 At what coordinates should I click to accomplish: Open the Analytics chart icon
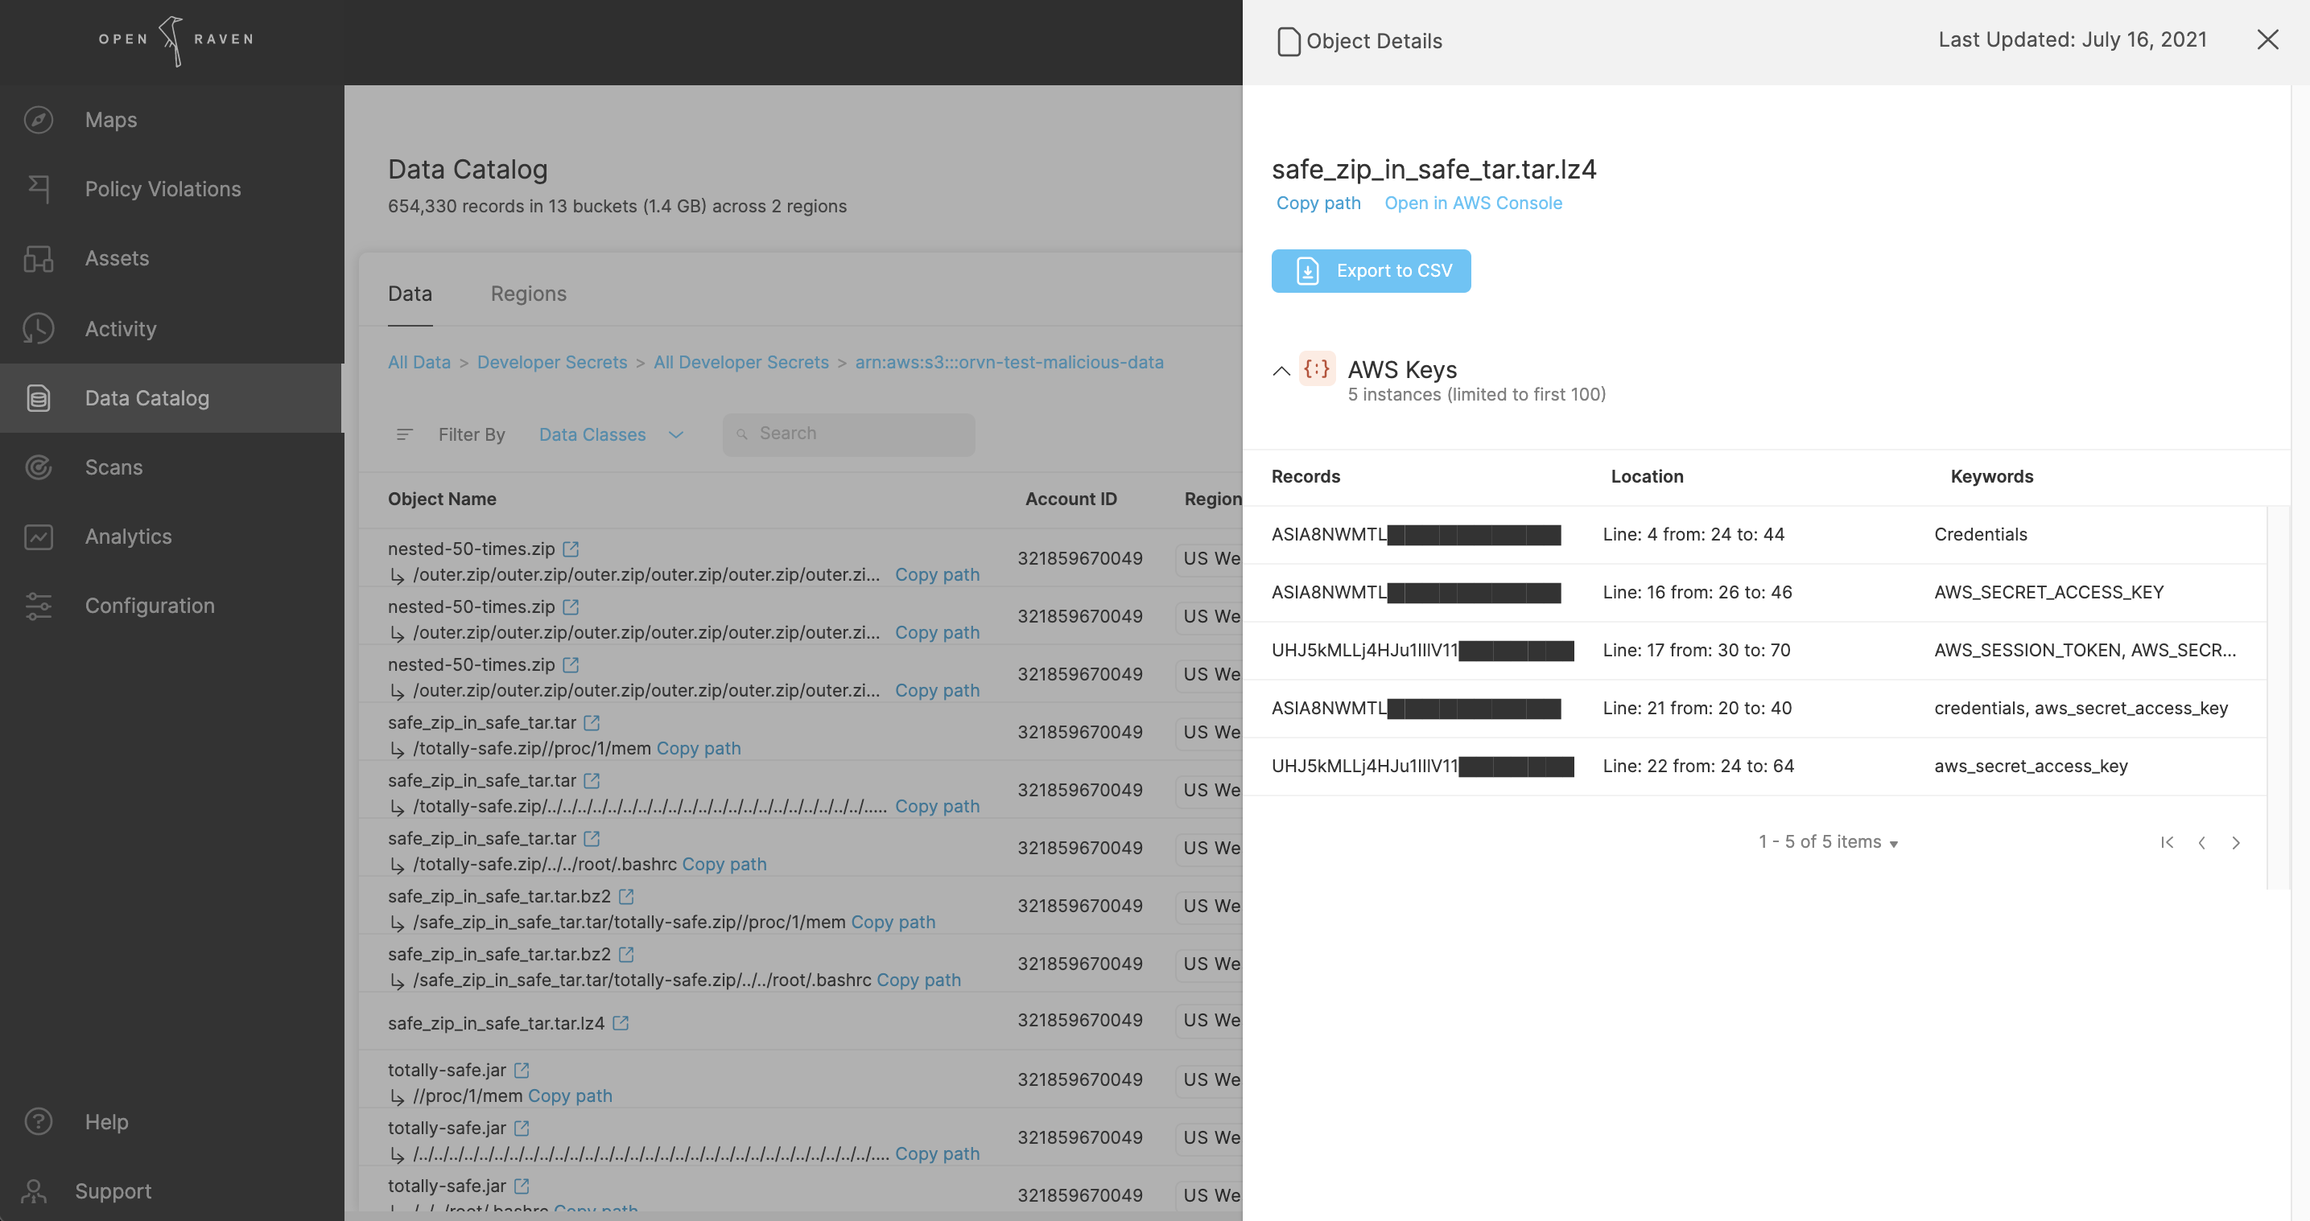click(x=39, y=536)
